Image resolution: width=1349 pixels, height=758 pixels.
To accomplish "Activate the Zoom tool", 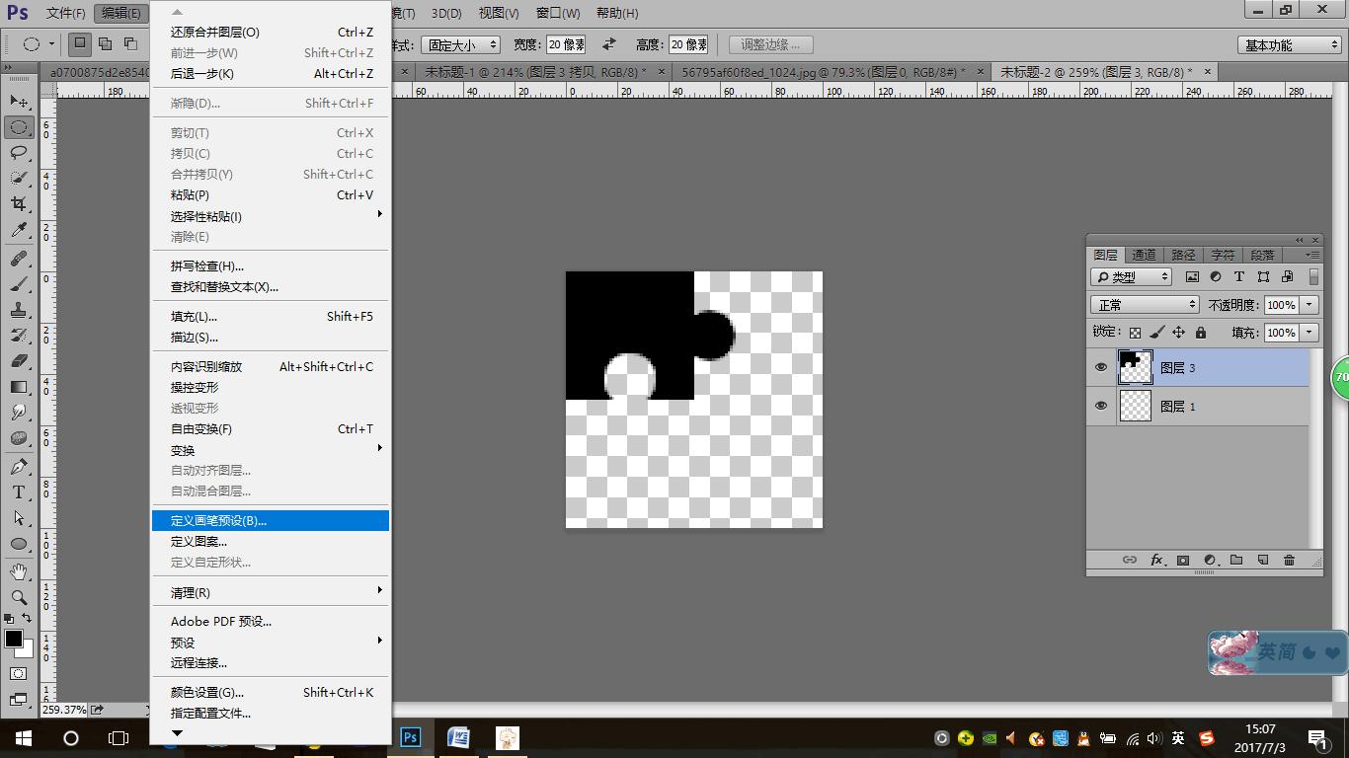I will click(19, 597).
